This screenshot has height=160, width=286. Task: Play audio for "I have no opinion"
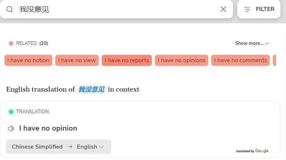pos(11,128)
